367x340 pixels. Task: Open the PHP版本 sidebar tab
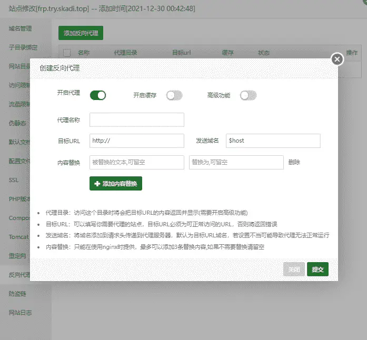coord(19,199)
